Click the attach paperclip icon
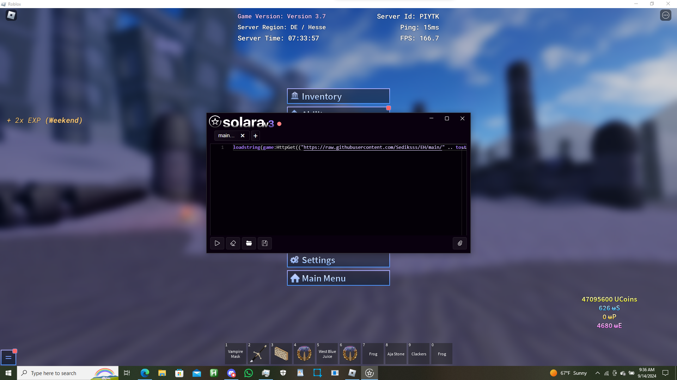Viewport: 677px width, 380px height. point(460,243)
